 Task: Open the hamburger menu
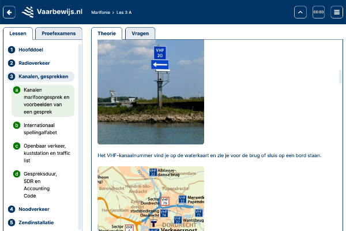click(x=336, y=12)
